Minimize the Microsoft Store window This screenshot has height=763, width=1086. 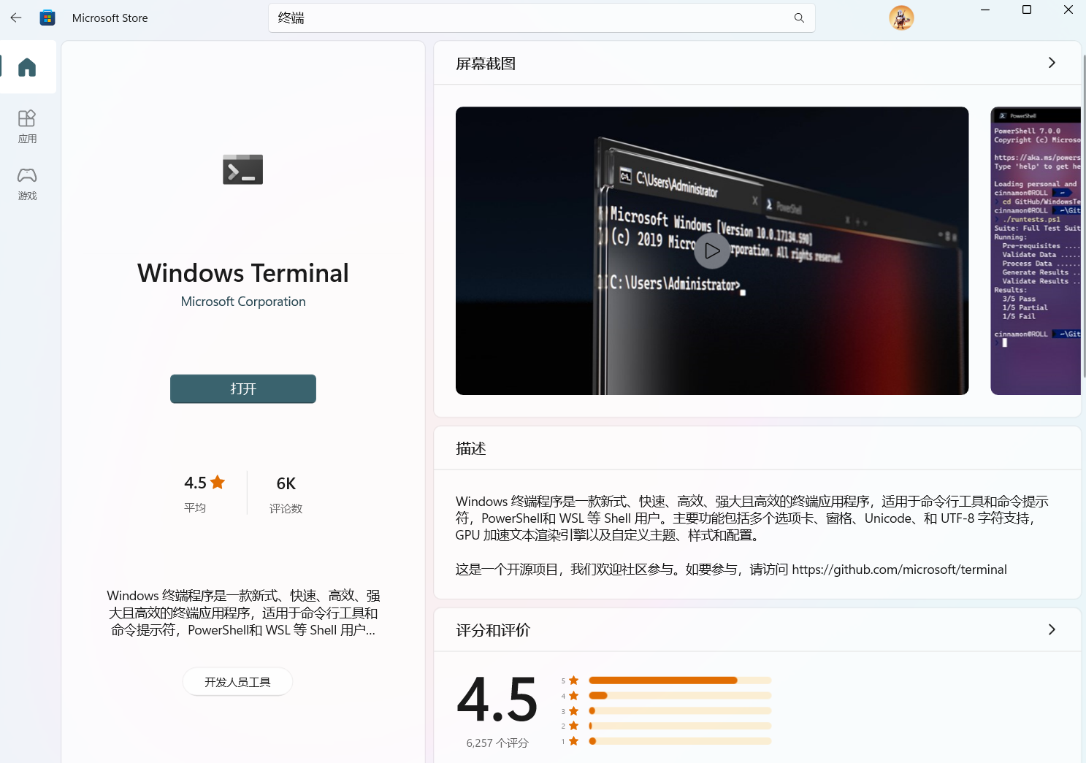(985, 10)
